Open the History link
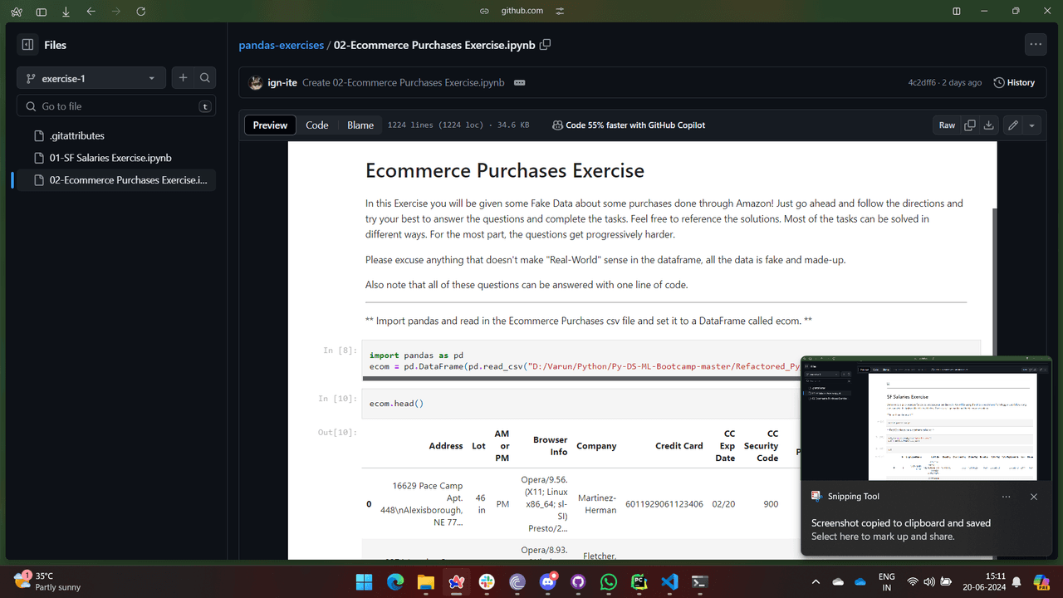The width and height of the screenshot is (1063, 598). (x=1014, y=83)
